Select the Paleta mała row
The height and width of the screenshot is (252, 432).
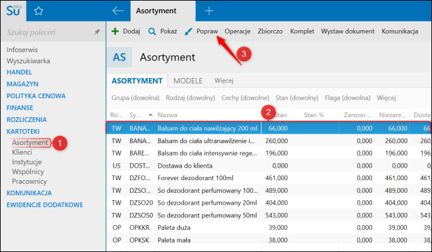(x=269, y=240)
